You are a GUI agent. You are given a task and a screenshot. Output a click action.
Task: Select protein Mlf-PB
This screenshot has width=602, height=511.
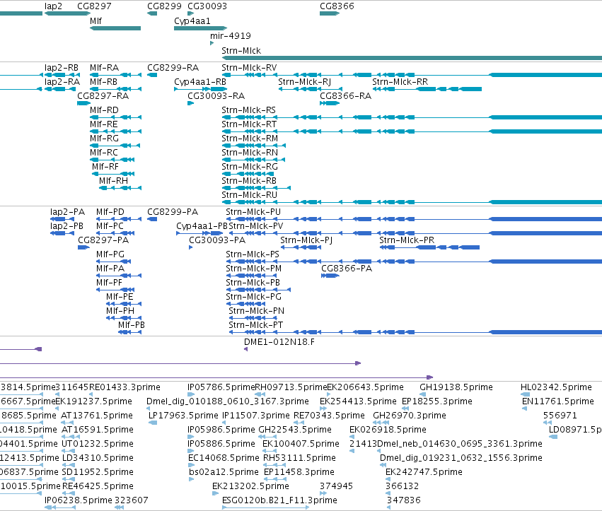click(132, 325)
